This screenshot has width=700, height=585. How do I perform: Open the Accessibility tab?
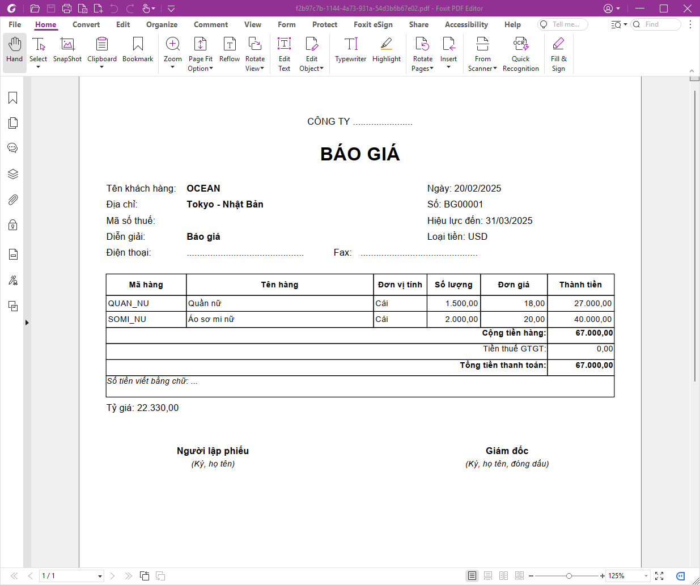click(x=466, y=24)
